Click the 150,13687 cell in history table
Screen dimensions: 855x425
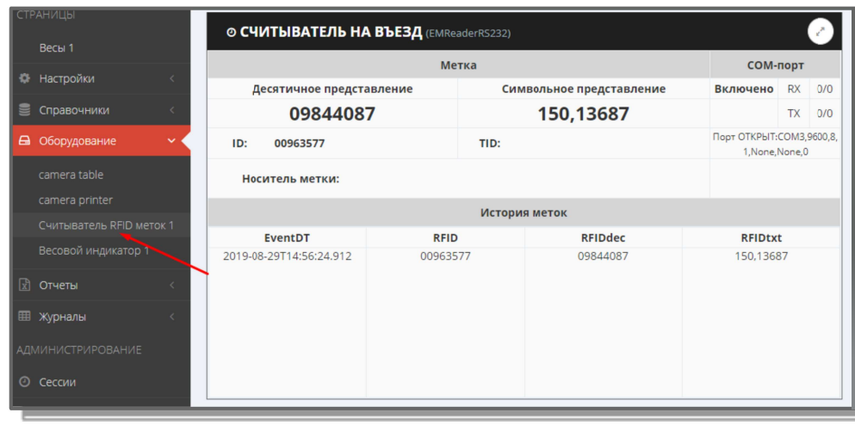click(761, 256)
